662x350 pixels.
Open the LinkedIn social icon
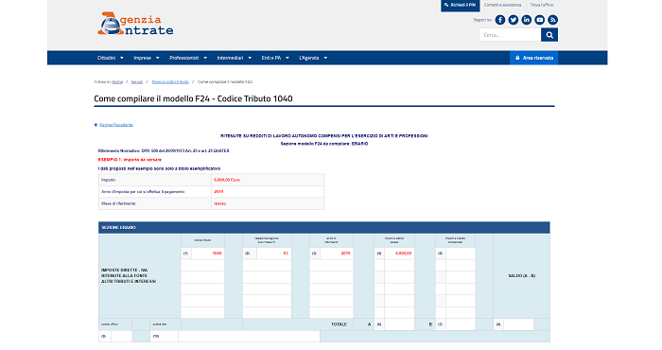tap(526, 20)
